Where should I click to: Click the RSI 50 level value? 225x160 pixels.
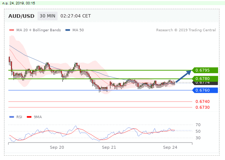tap(198, 131)
